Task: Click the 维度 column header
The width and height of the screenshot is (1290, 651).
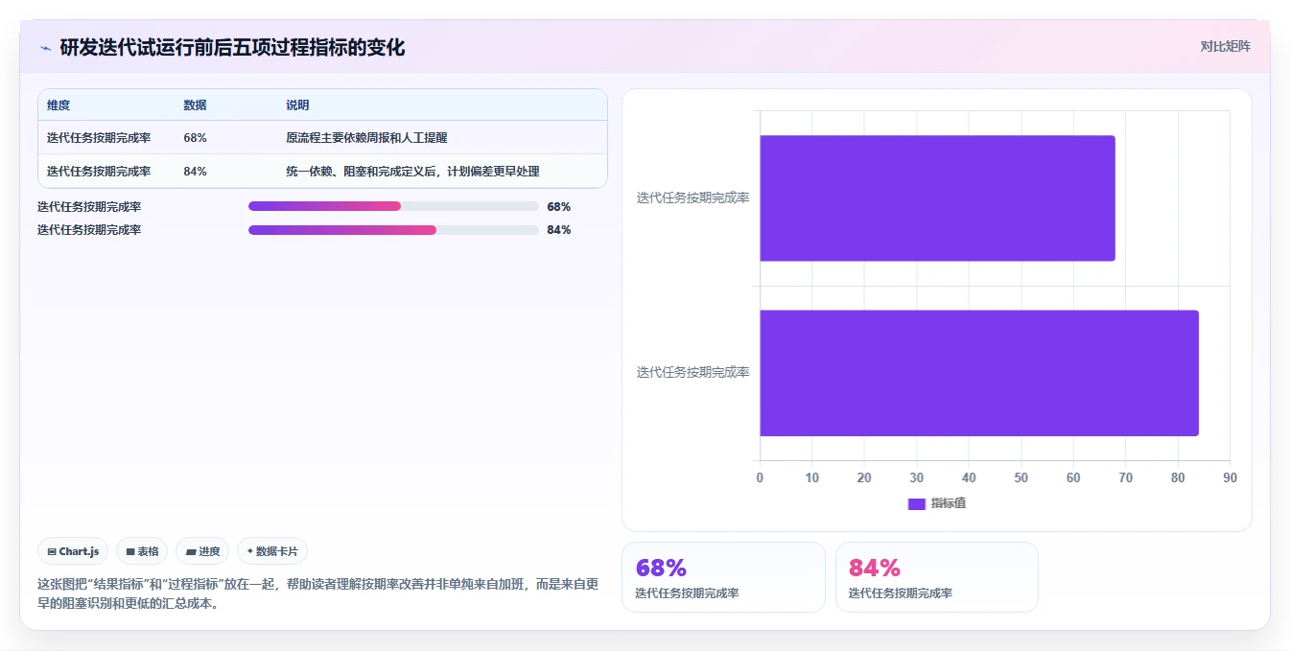Action: [59, 105]
